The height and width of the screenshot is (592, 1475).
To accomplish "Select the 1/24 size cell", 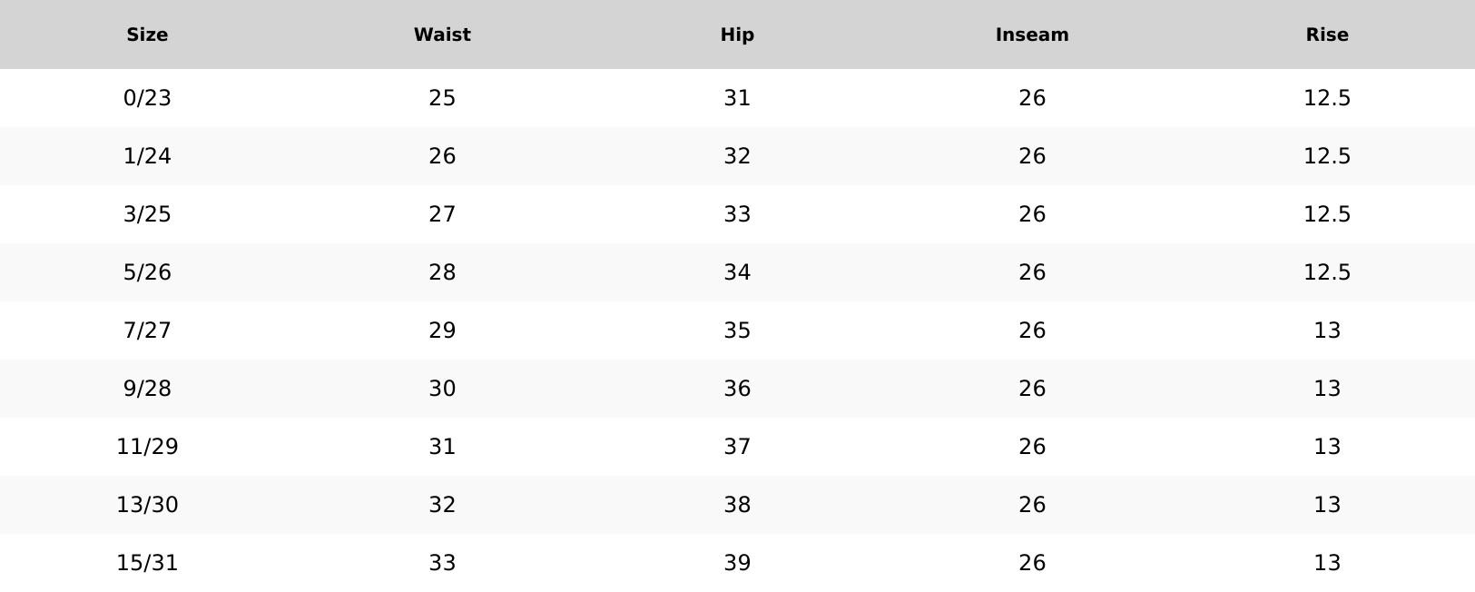I will pos(147,156).
